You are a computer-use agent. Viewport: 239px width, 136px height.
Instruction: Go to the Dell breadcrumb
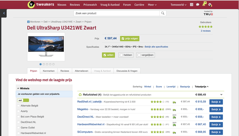coord(45,22)
